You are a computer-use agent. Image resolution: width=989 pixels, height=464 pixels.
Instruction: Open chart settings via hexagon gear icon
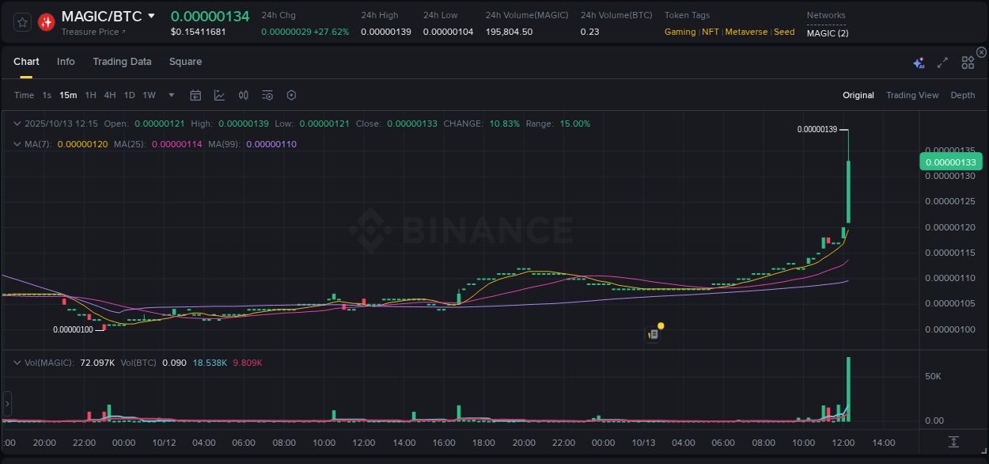click(291, 95)
